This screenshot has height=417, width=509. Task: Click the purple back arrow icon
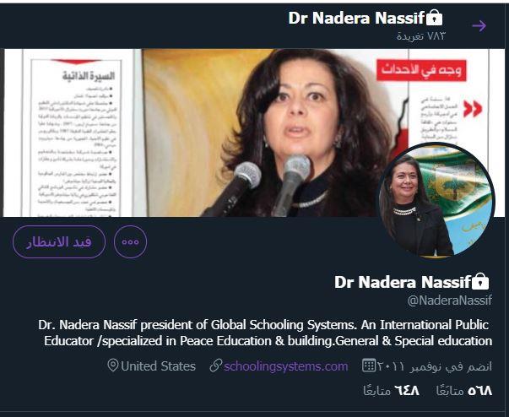479,25
